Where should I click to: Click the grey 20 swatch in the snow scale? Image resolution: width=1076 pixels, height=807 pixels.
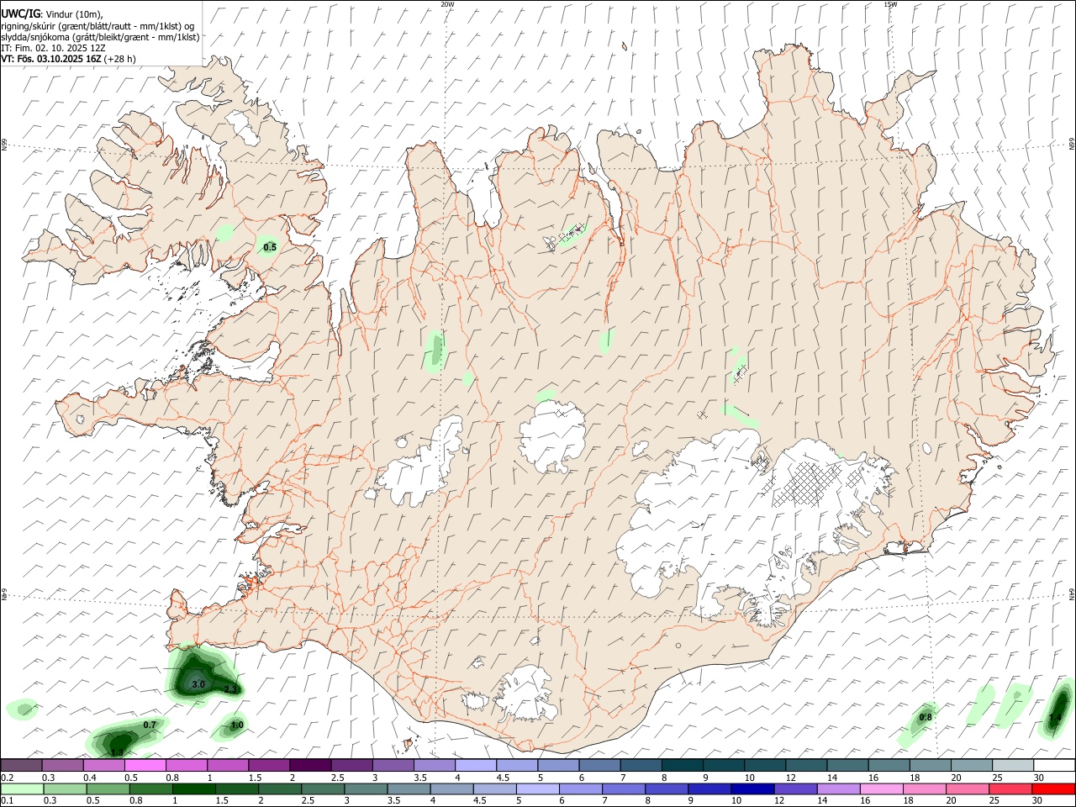point(971,765)
